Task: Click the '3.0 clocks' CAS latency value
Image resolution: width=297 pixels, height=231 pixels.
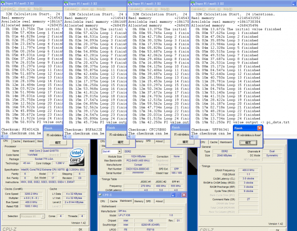Action: click(x=248, y=178)
